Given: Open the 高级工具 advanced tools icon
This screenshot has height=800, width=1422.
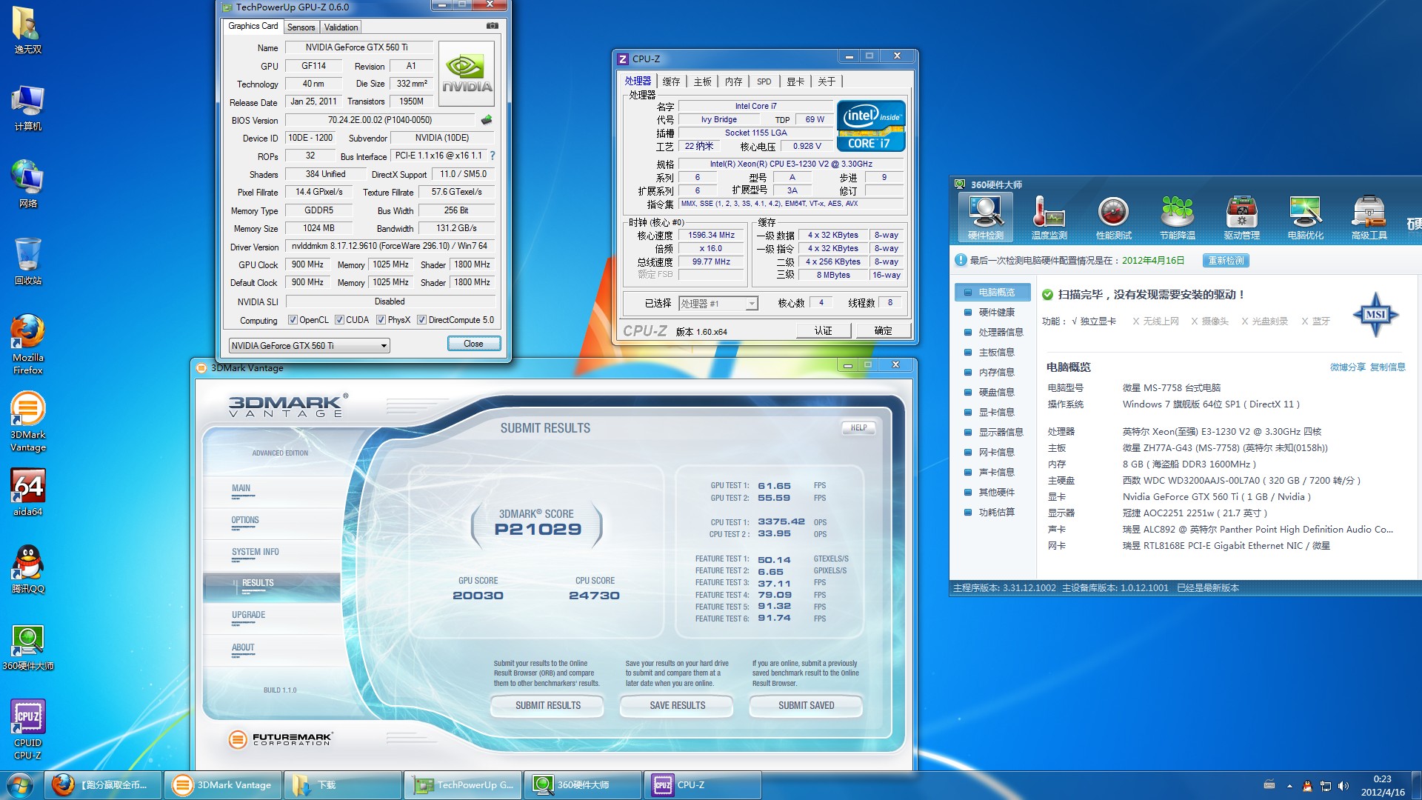Looking at the screenshot, I should click(1369, 218).
